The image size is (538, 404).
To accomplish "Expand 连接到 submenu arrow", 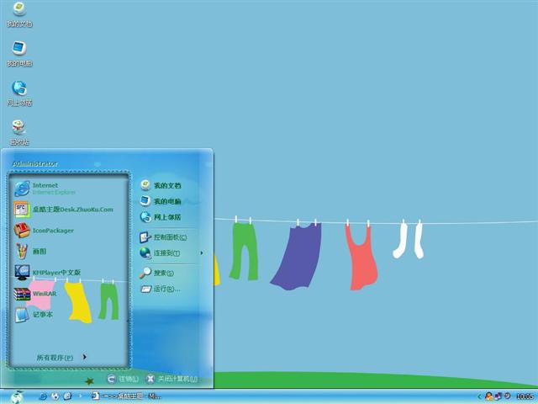I will (x=202, y=252).
